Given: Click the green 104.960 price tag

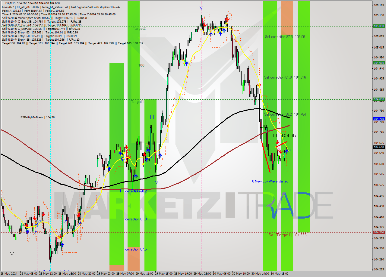Looking at the screenshot, I should click(379, 63).
